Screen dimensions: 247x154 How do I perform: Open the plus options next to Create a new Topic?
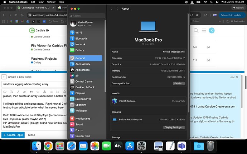point(4,77)
